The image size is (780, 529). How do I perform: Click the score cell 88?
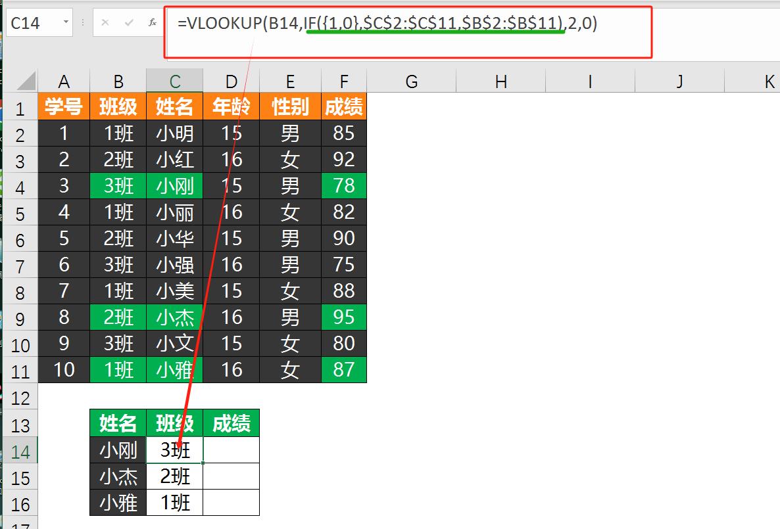(344, 291)
